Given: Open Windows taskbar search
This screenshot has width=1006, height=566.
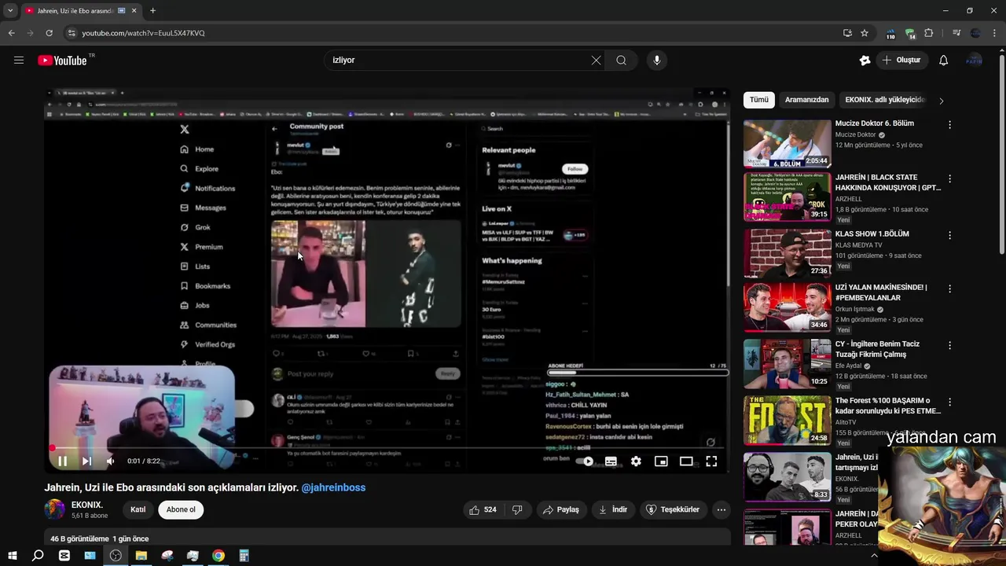Looking at the screenshot, I should pos(38,556).
